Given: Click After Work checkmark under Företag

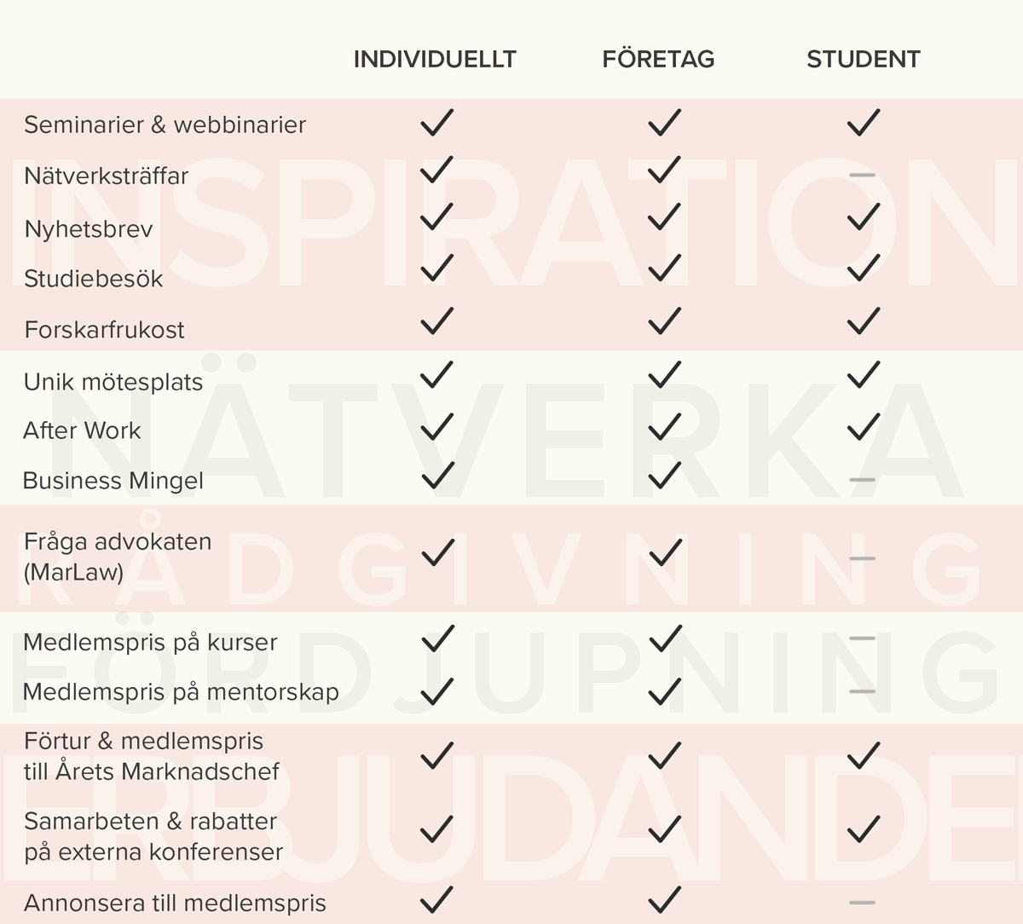Looking at the screenshot, I should tap(664, 425).
